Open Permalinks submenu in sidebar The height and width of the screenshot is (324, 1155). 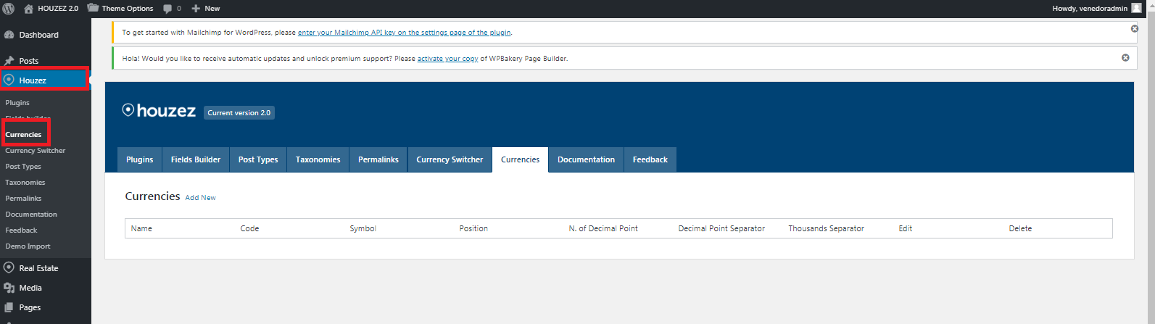23,199
